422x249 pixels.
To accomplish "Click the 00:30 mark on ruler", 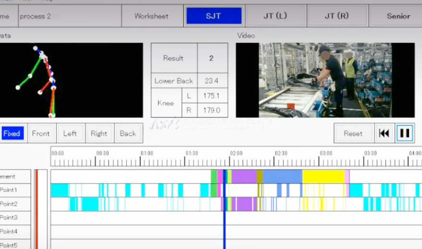I will [x=102, y=153].
